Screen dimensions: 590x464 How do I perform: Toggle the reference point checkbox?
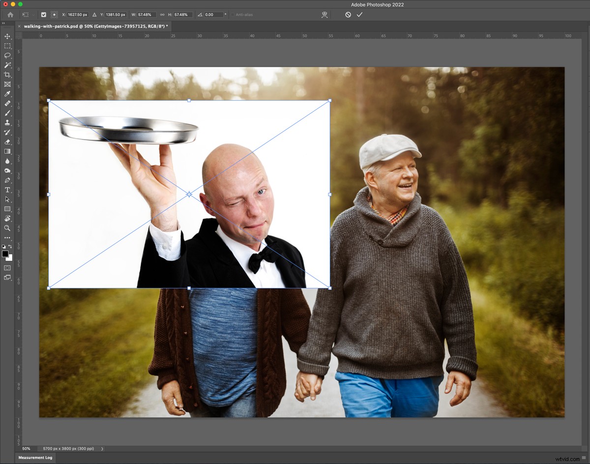coord(43,14)
